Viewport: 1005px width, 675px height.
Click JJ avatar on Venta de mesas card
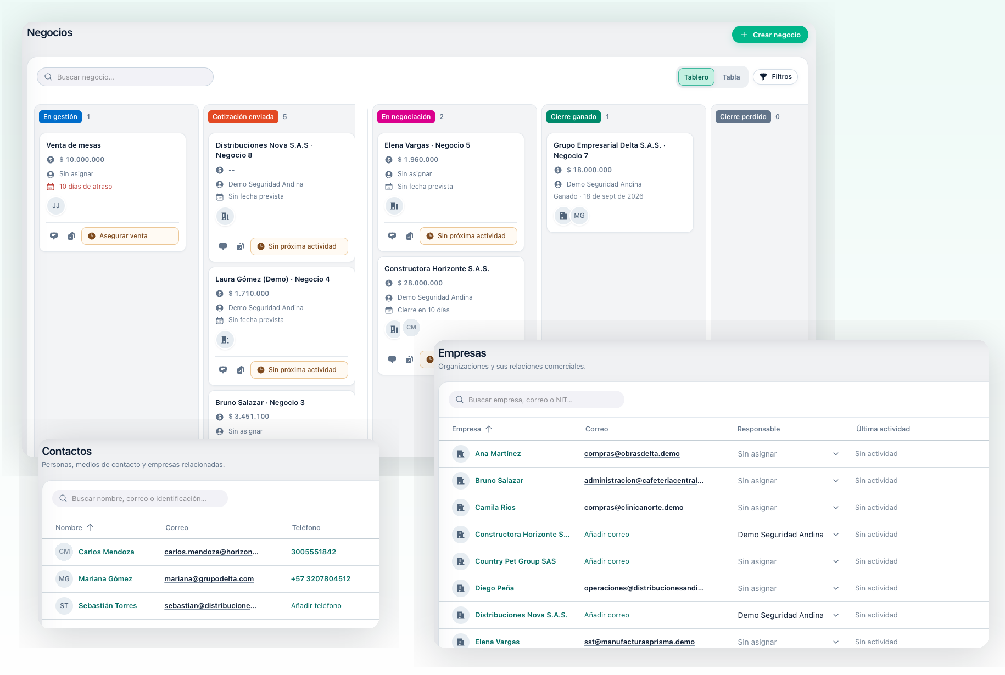tap(56, 206)
